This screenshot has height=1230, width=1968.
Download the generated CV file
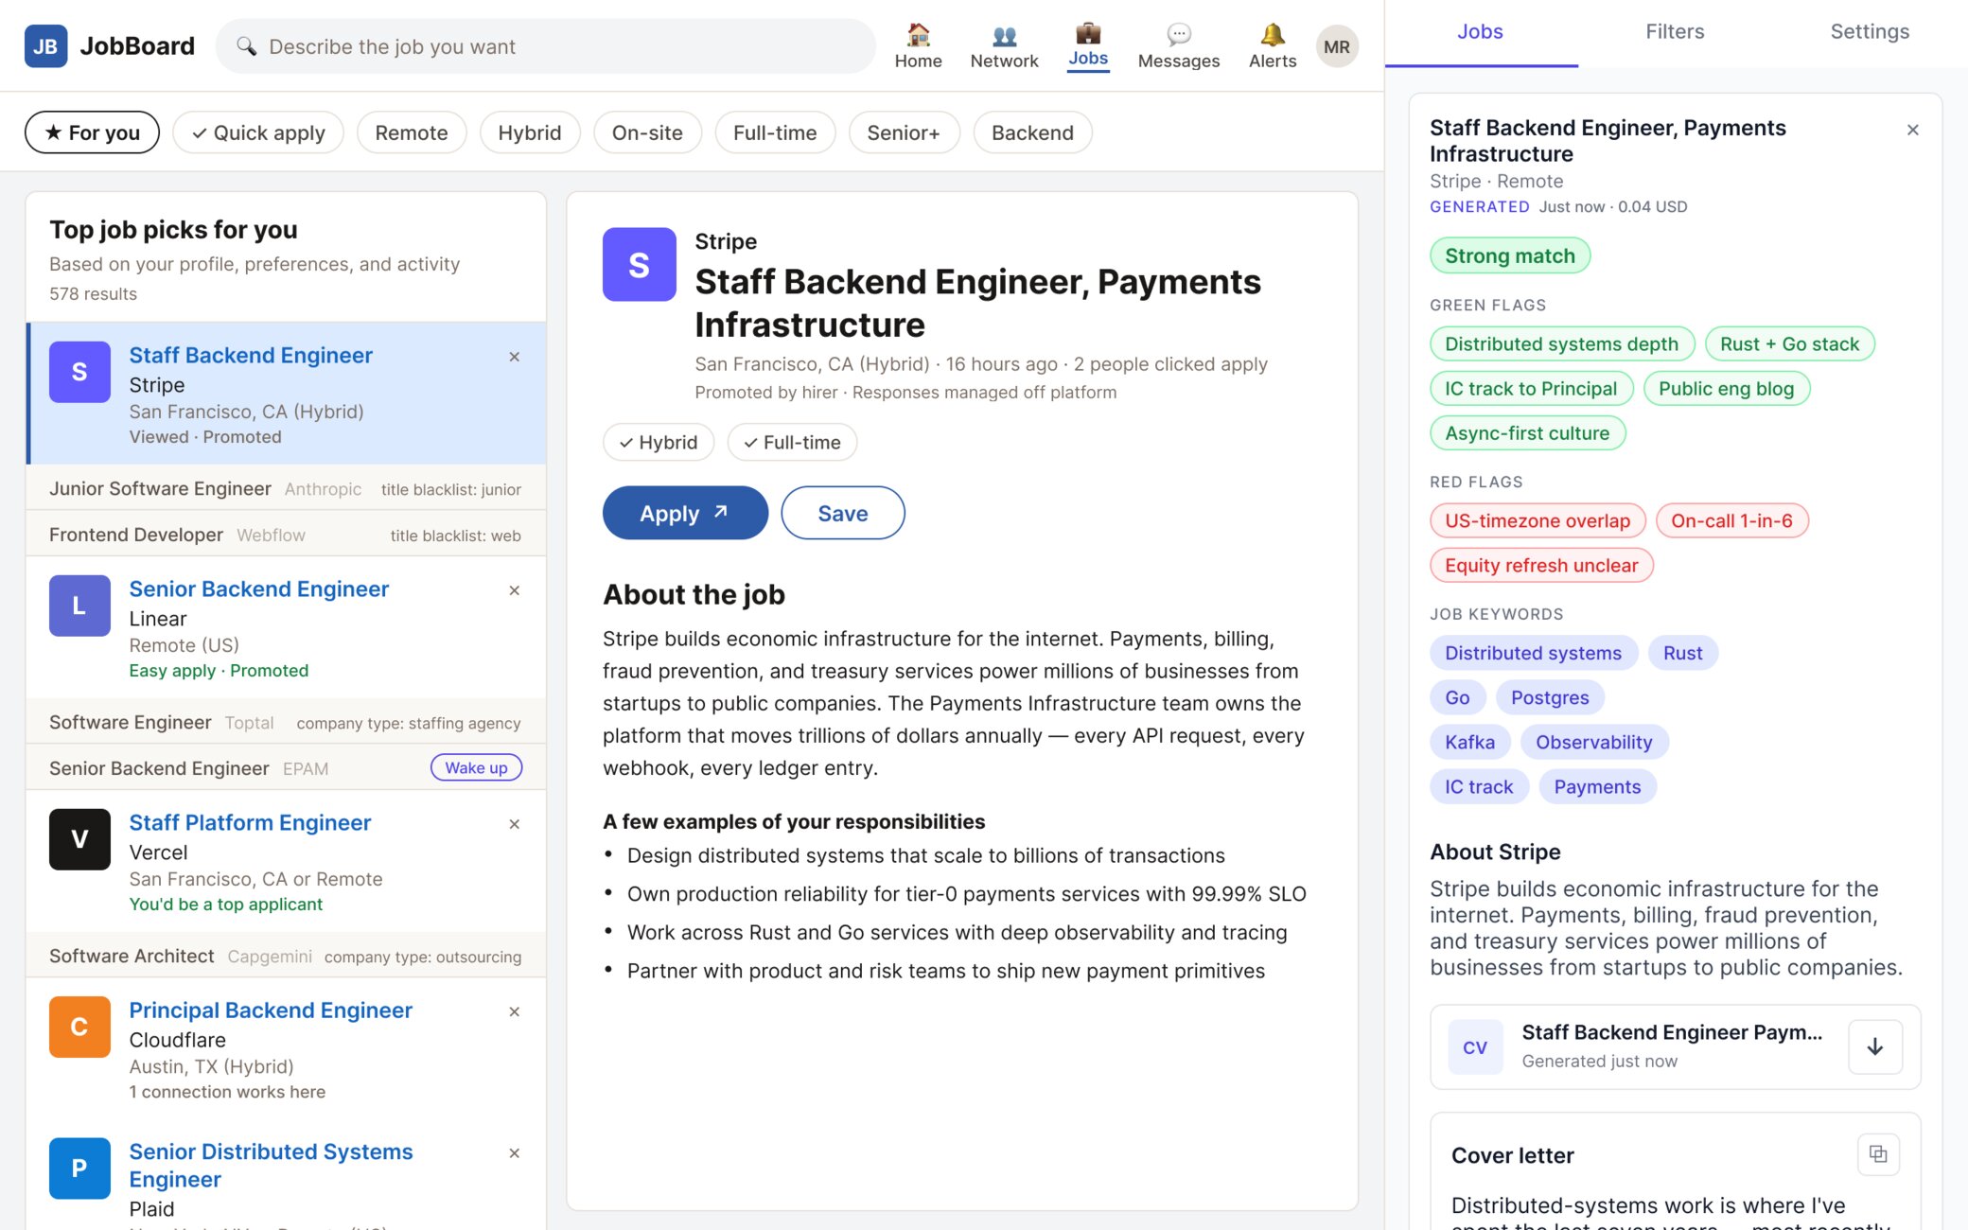[1874, 1046]
